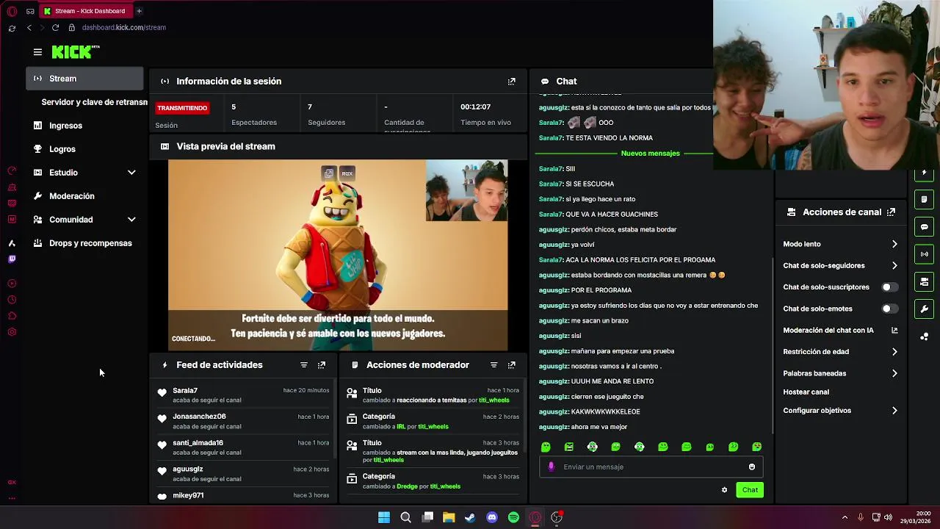The width and height of the screenshot is (940, 529).
Task: Go back with the browser back arrow
Action: click(29, 28)
